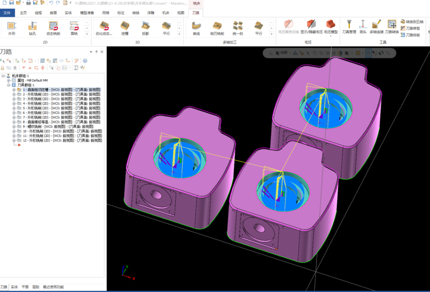The image size is (430, 292).
Task: Open the 优化动态 3D toolpath
Action: [x=104, y=28]
